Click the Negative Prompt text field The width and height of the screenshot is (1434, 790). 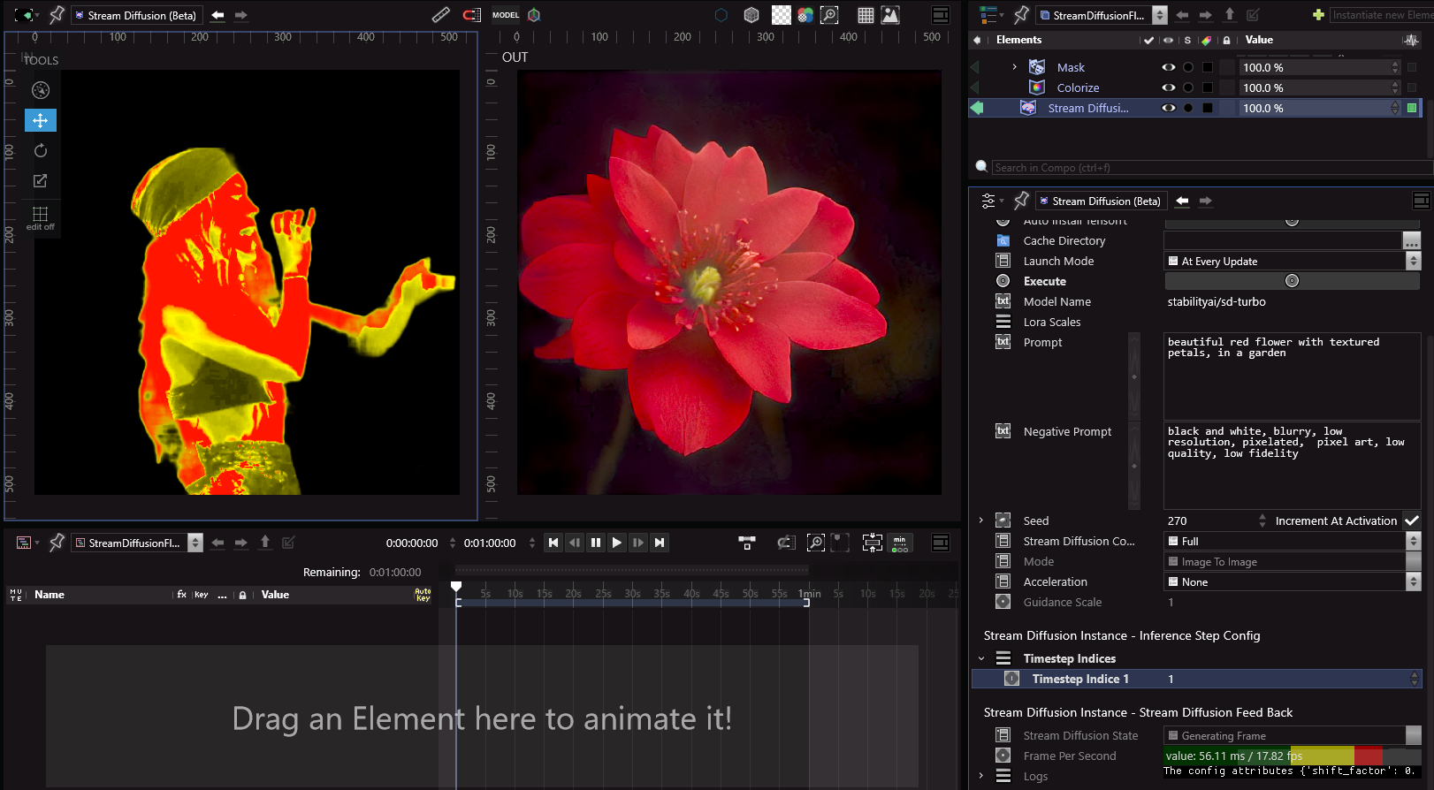[1293, 466]
